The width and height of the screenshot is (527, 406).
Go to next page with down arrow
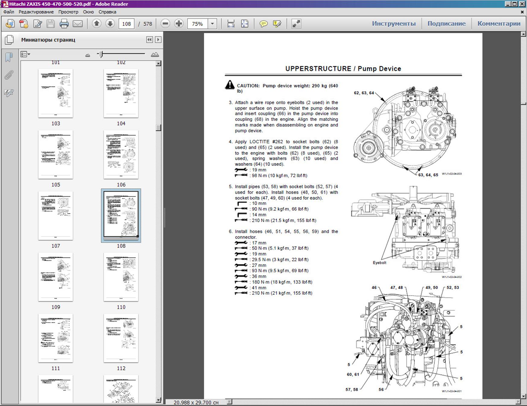pyautogui.click(x=110, y=23)
